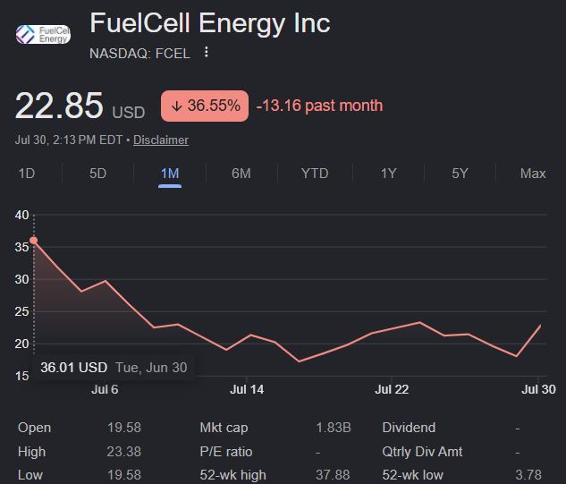
Task: Click the chart line end at Jul 30
Action: click(x=540, y=325)
